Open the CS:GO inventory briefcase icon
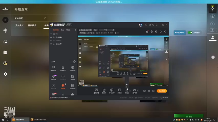 (5, 41)
